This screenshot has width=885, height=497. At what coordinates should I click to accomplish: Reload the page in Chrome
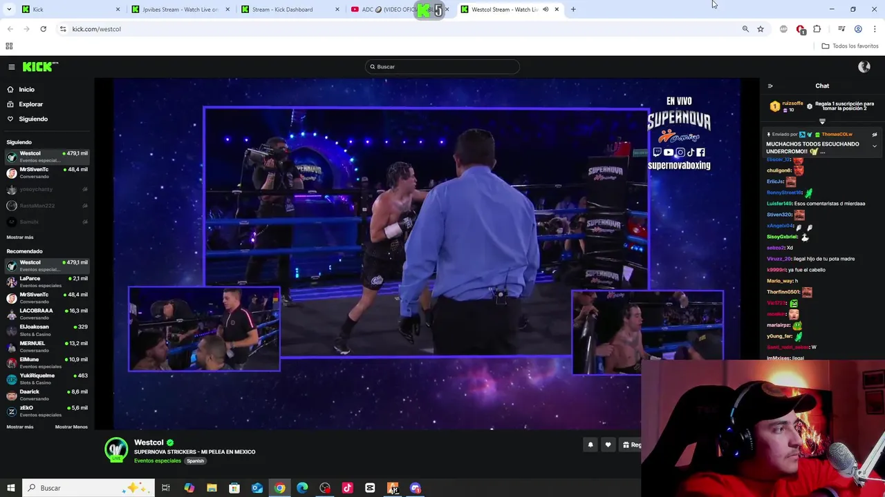point(43,29)
